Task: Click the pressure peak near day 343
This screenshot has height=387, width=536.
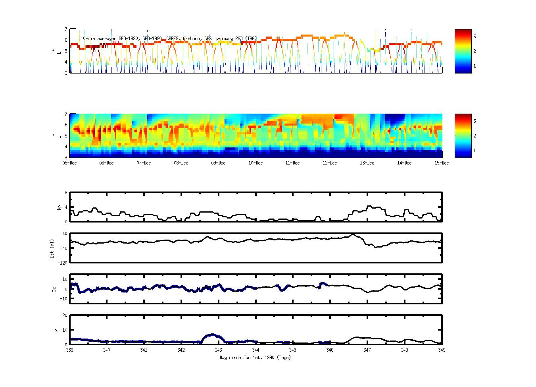Action: pos(213,335)
